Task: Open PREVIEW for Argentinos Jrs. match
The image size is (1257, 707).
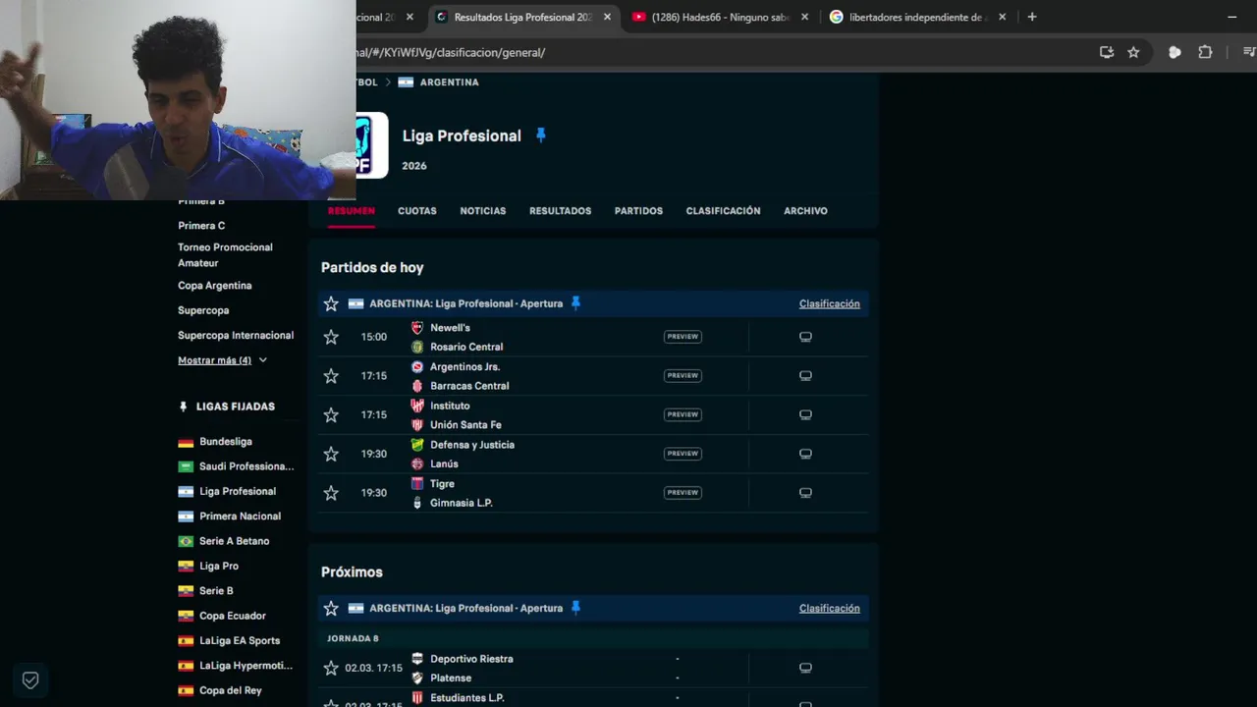Action: [683, 375]
